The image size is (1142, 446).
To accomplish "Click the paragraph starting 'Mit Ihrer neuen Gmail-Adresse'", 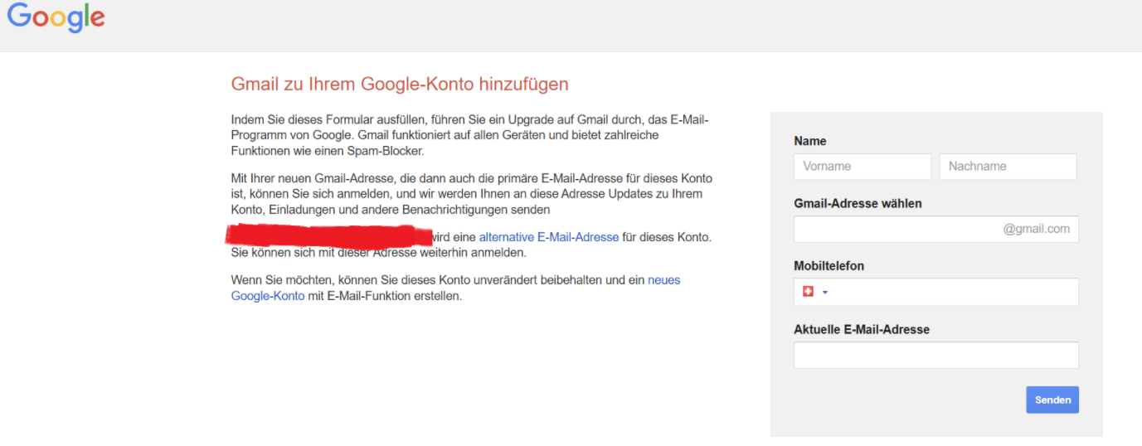I will tap(471, 194).
